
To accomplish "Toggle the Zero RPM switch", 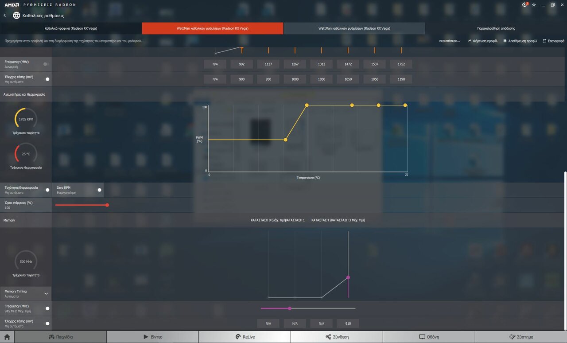I will [99, 190].
